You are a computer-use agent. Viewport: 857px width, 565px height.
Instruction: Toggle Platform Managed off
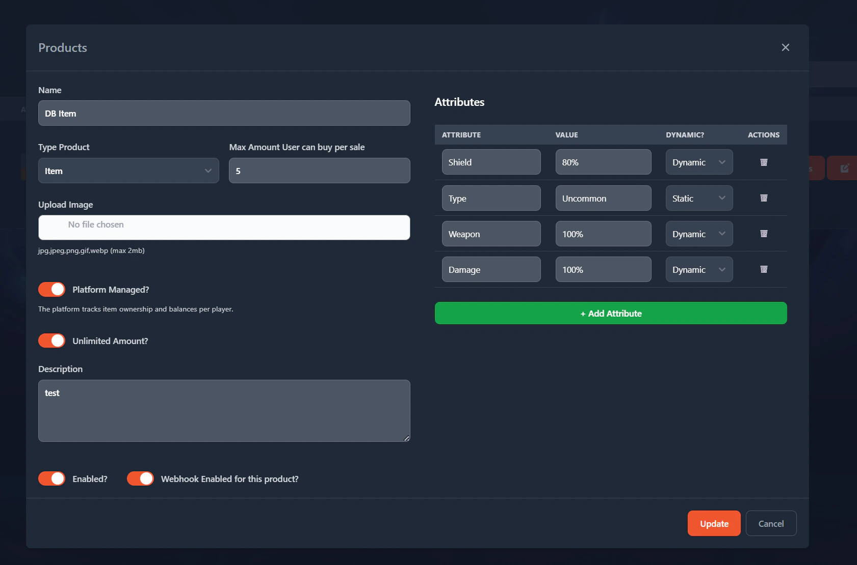tap(51, 289)
